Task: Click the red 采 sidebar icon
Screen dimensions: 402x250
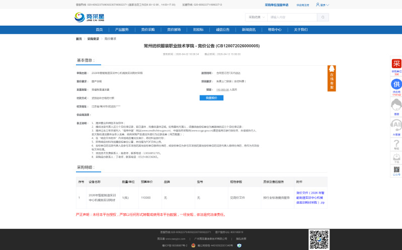Action: point(396,64)
